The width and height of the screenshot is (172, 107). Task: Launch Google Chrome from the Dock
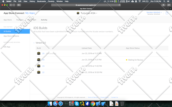[x=93, y=103]
